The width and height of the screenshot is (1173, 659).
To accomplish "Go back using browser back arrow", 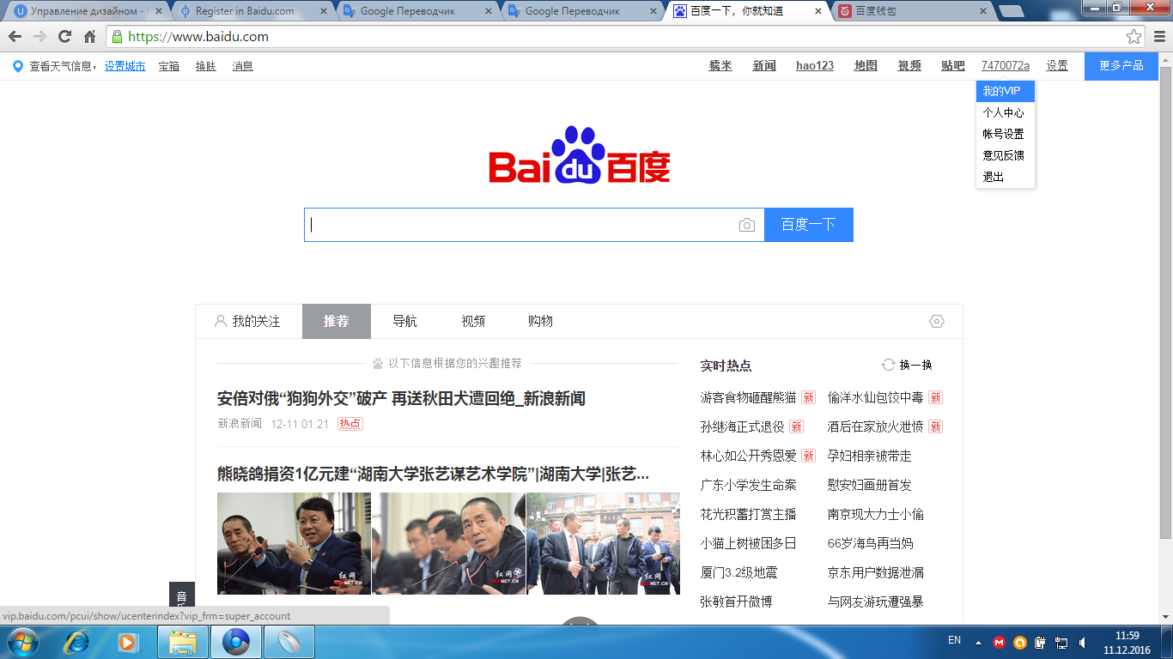I will (15, 37).
